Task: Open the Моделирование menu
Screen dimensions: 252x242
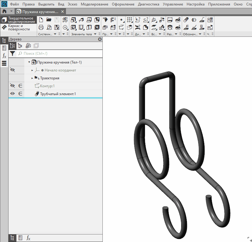Action: point(94,4)
